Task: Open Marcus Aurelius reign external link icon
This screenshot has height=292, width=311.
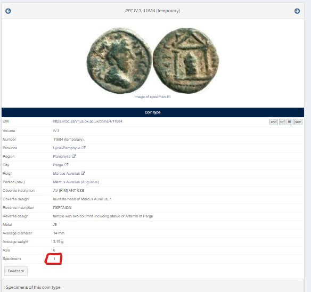Action: pyautogui.click(x=83, y=173)
